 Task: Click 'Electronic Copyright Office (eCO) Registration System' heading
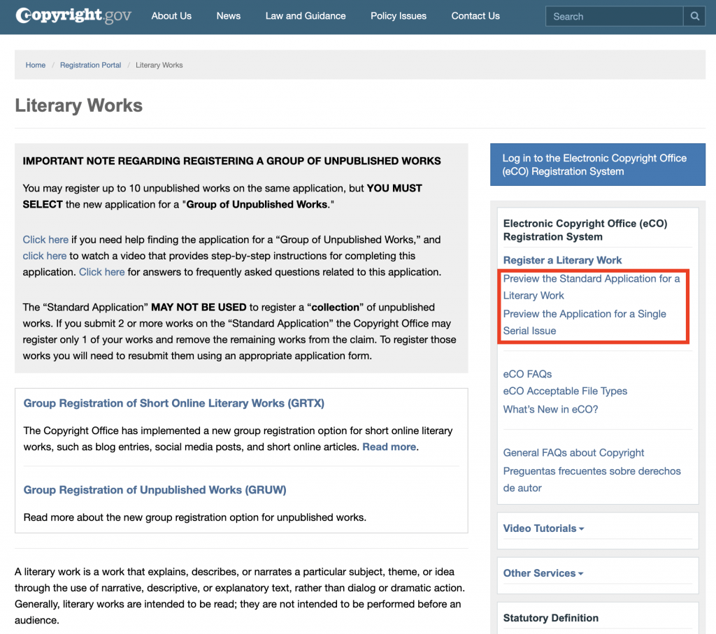585,230
